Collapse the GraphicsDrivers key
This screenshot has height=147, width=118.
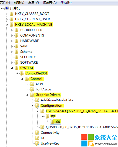coord(27,95)
